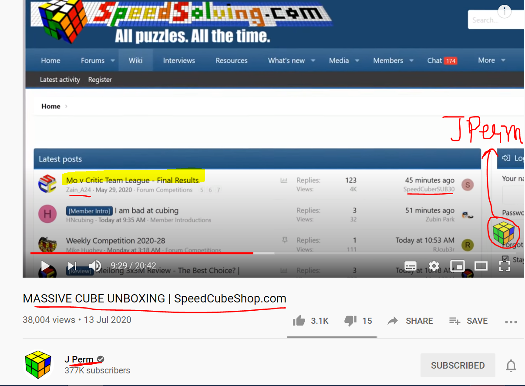
Task: Open the Mo v Critic Team League thread
Action: pos(132,180)
